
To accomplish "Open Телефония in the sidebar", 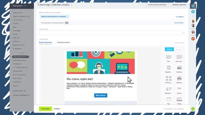I will click(17, 64).
